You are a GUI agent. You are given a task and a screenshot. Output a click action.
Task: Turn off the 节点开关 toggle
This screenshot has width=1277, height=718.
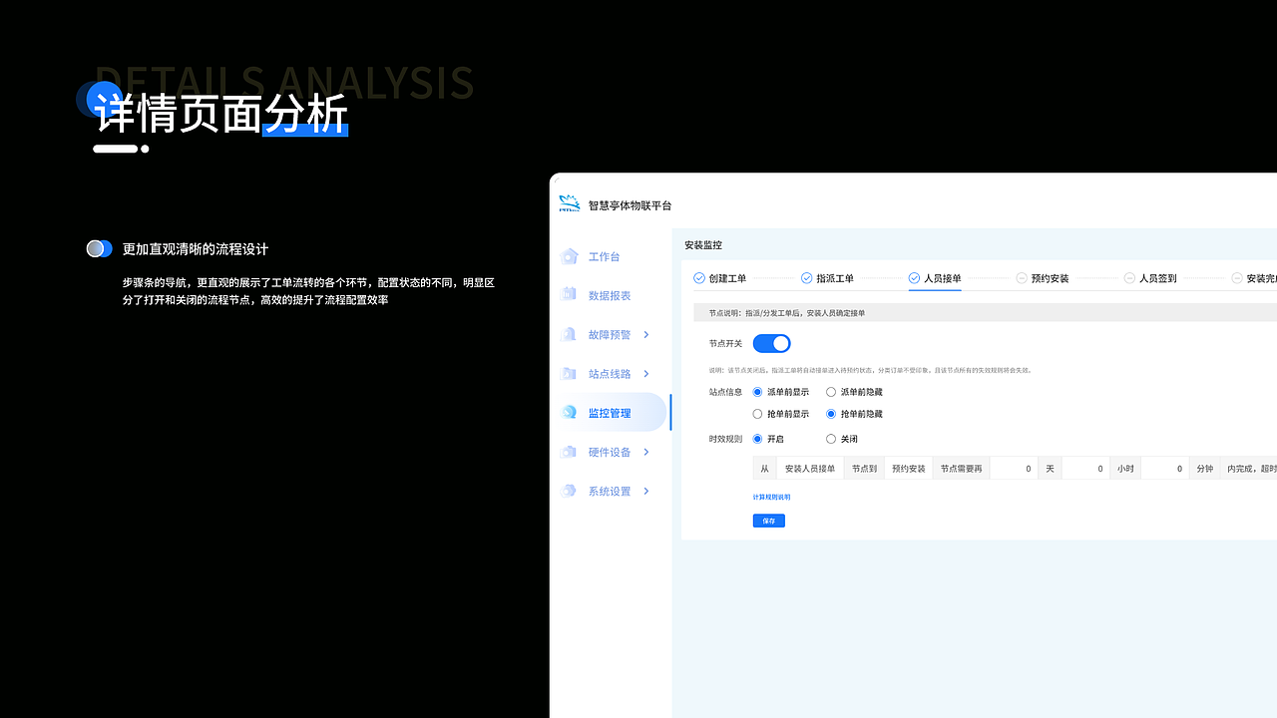(x=771, y=342)
